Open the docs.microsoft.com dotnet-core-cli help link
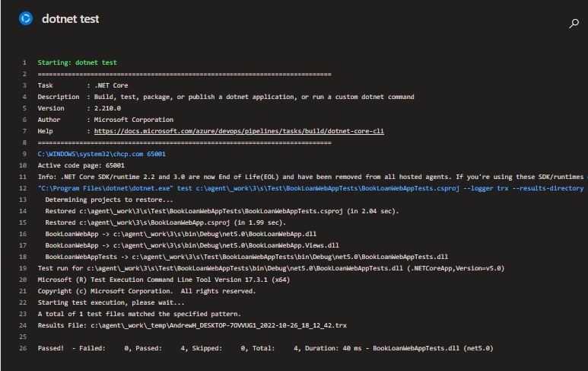 [239, 131]
